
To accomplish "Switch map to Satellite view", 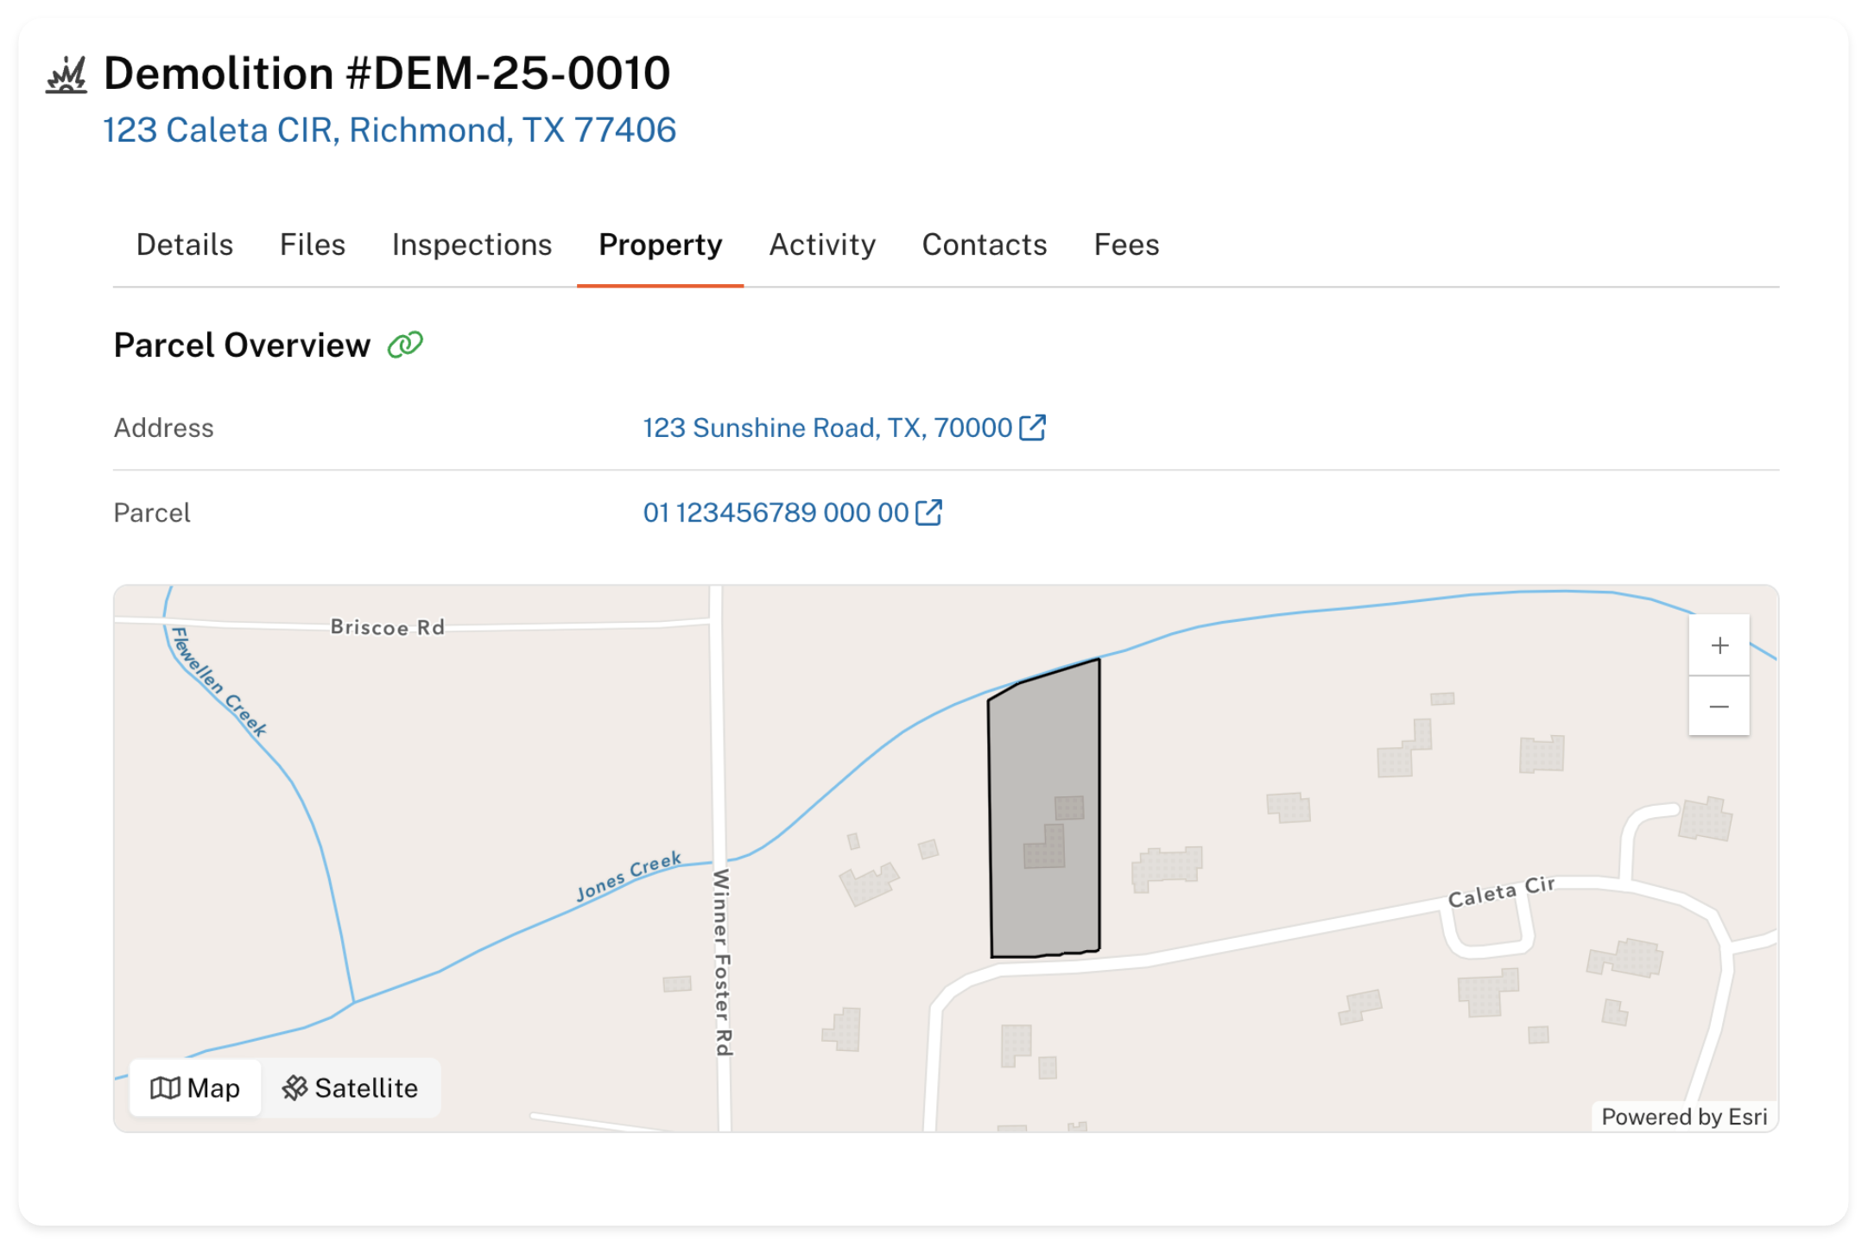I will coord(351,1087).
